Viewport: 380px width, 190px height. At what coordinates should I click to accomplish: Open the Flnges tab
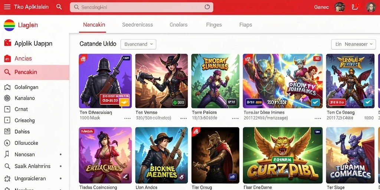click(x=214, y=25)
